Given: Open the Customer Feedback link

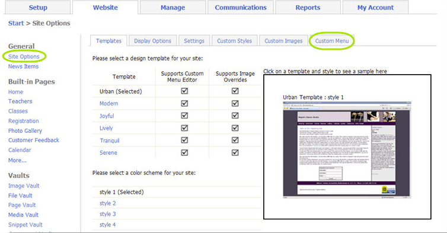Looking at the screenshot, I should coord(34,140).
